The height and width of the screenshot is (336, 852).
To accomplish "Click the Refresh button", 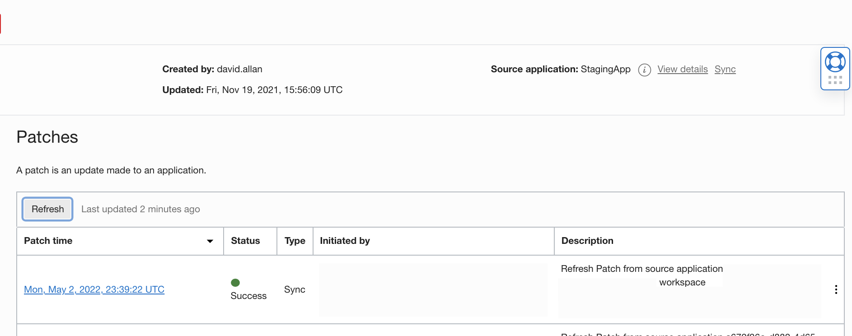I will [x=47, y=209].
